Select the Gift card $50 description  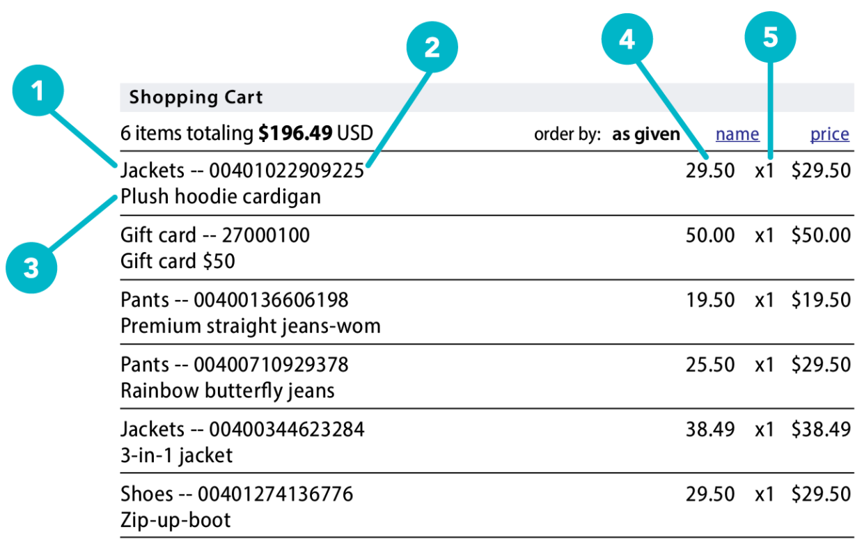(x=178, y=262)
